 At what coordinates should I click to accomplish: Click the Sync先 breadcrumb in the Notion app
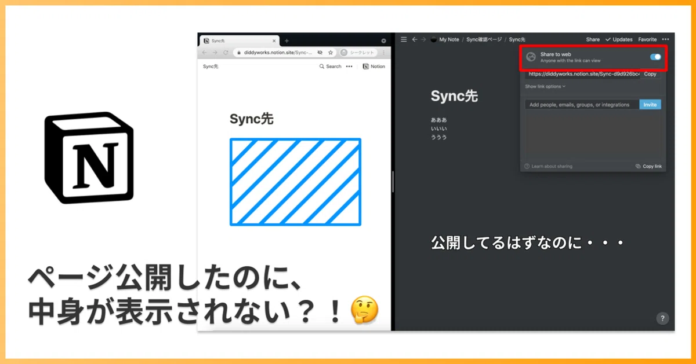pyautogui.click(x=517, y=39)
